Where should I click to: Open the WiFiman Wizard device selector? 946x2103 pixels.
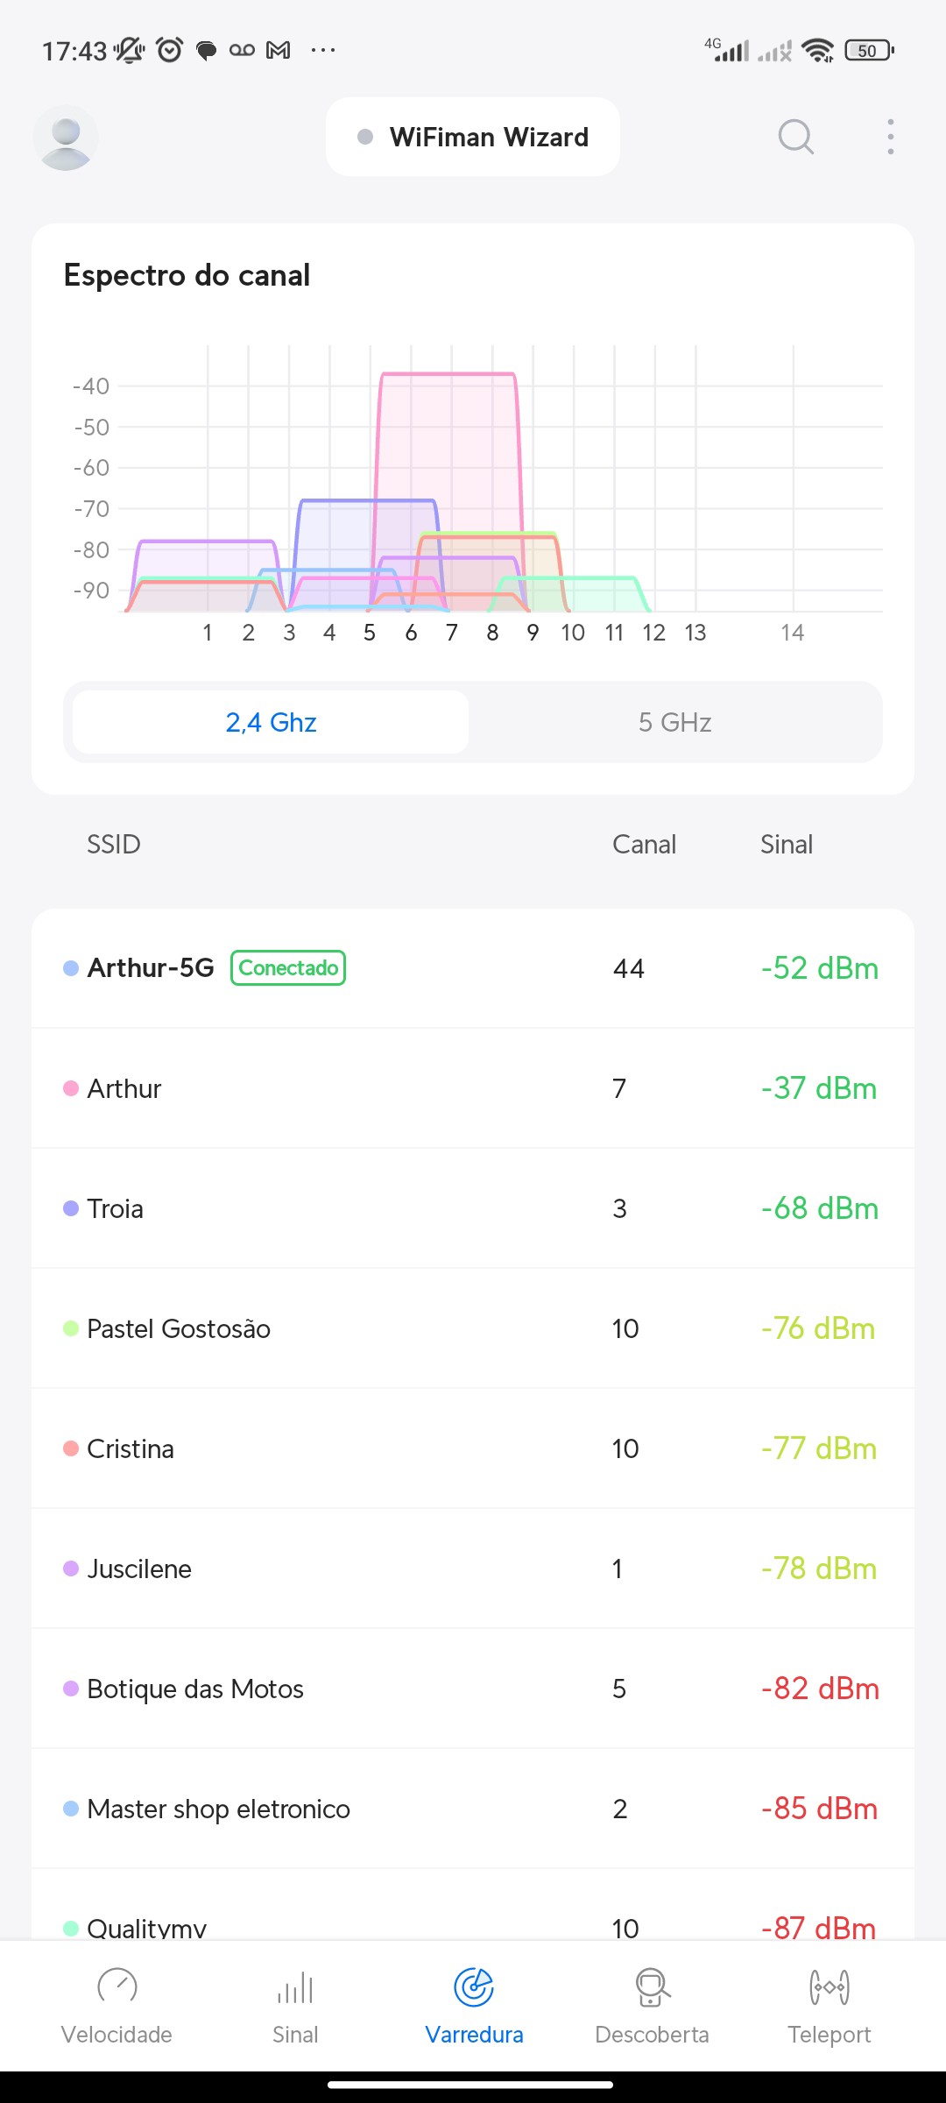click(473, 137)
